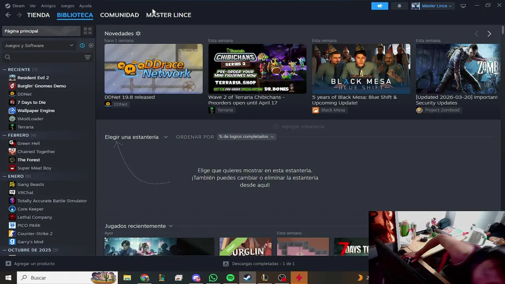The width and height of the screenshot is (505, 284).
Task: Open Chrome from the taskbar
Action: (x=144, y=278)
